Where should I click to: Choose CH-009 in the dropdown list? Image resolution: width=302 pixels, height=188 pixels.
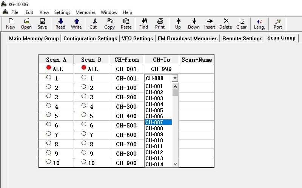pyautogui.click(x=158, y=134)
